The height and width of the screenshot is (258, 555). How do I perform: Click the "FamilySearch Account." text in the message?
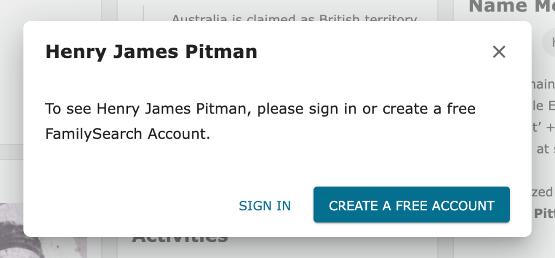point(127,134)
